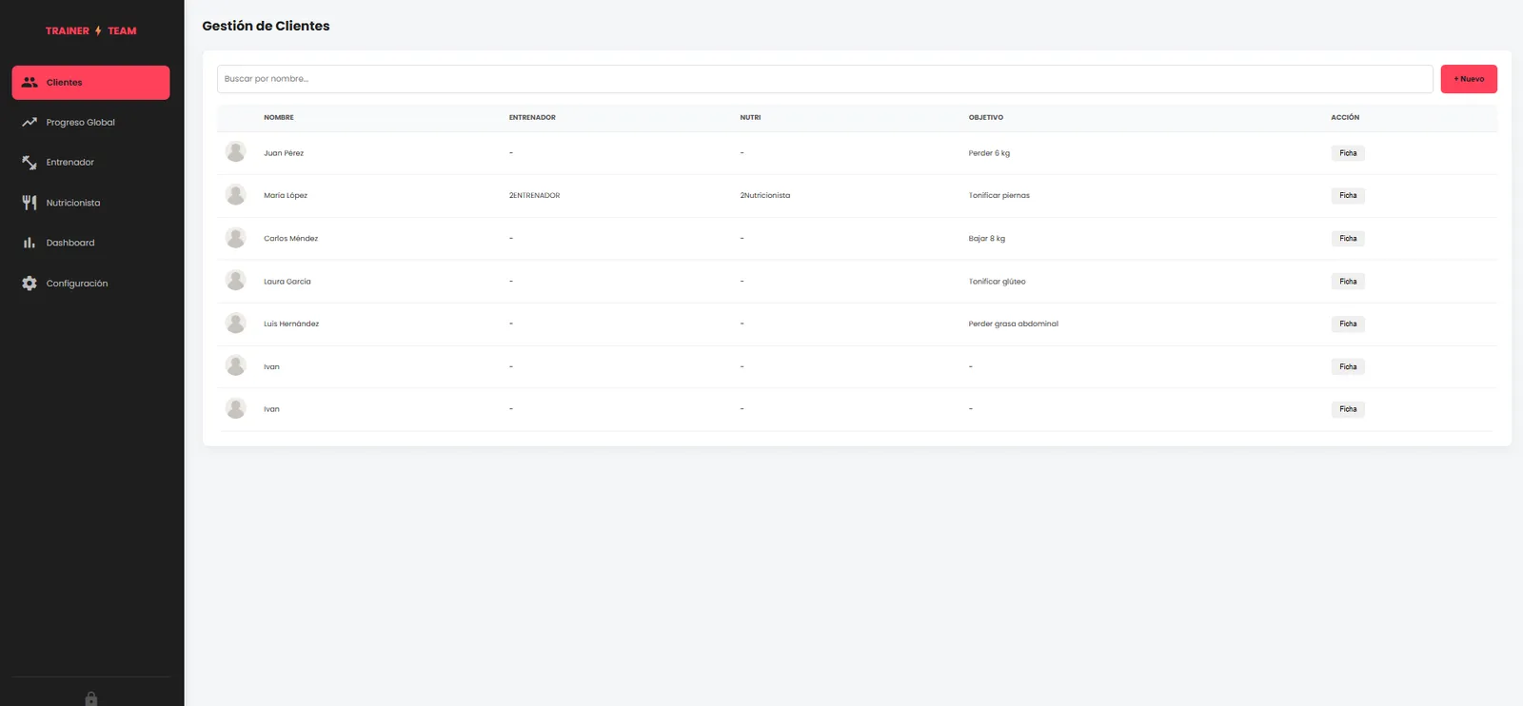This screenshot has width=1523, height=706.
Task: Select the Entrenador dumbbell icon
Action: point(30,163)
